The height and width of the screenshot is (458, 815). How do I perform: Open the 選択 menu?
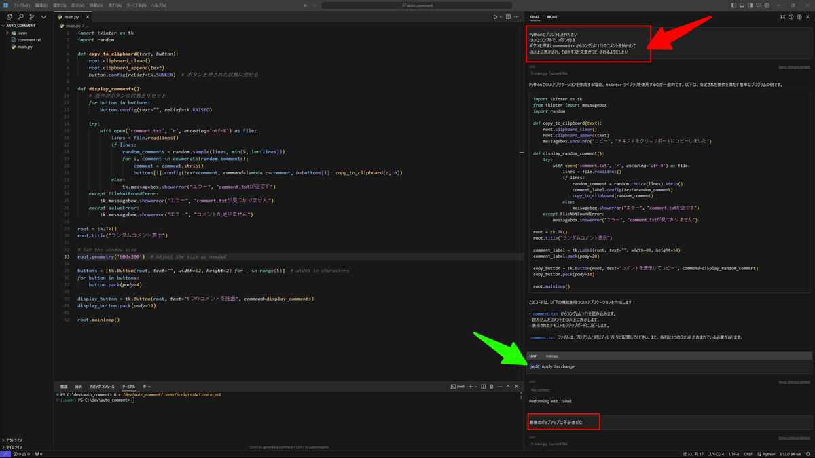pyautogui.click(x=58, y=5)
